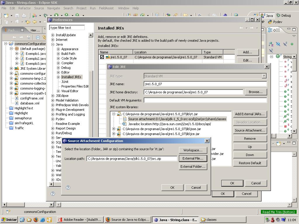Click the Restore Default button

[x=250, y=163]
